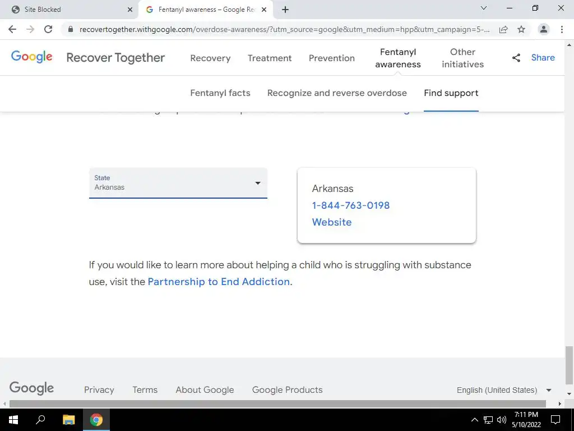Switch to Recognize and reverse overdose tab

pyautogui.click(x=337, y=93)
